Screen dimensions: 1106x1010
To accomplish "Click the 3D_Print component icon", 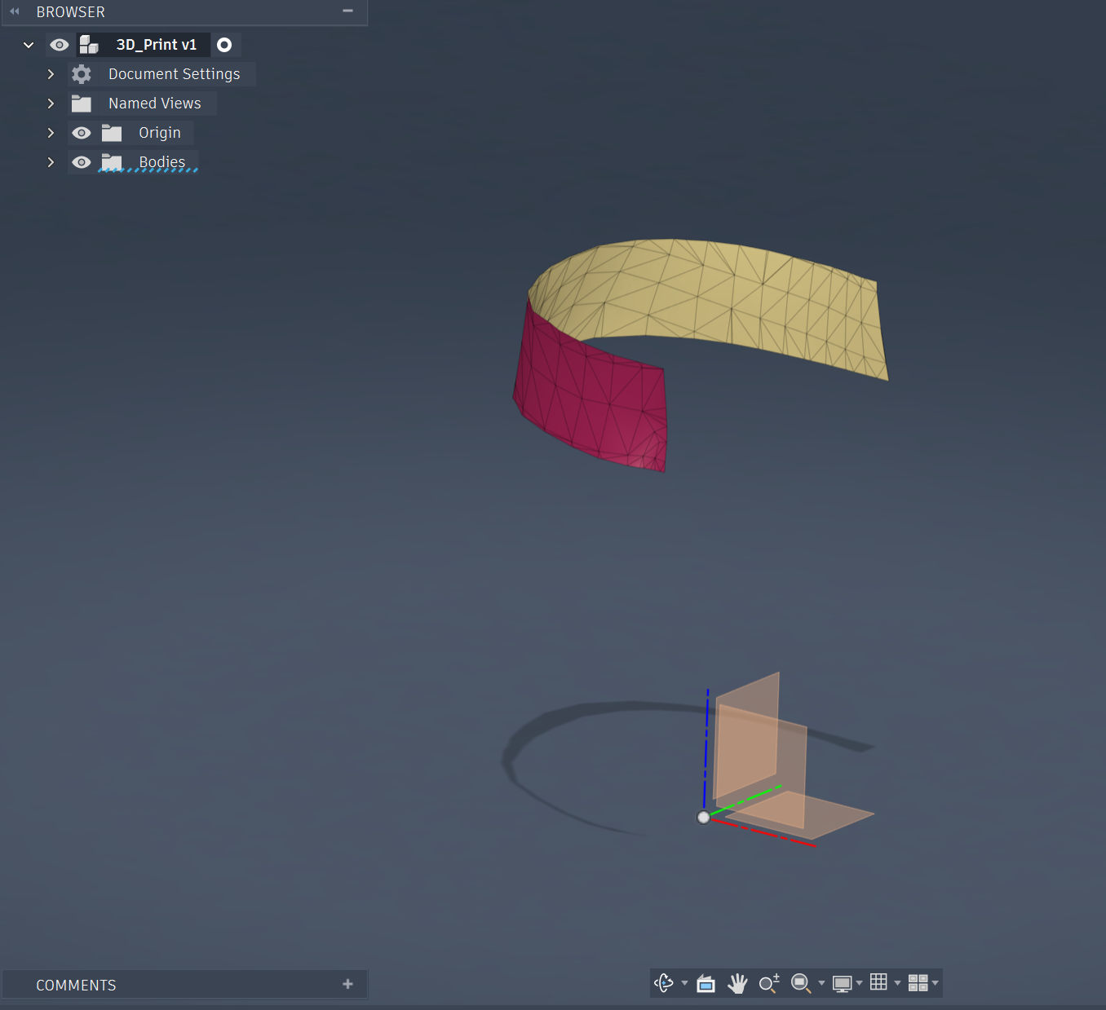I will tap(89, 45).
